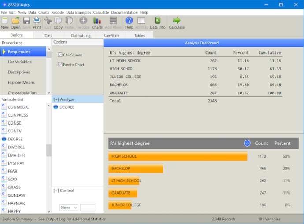
Task: Select the EVSTRAY variable
Action: 16,163
